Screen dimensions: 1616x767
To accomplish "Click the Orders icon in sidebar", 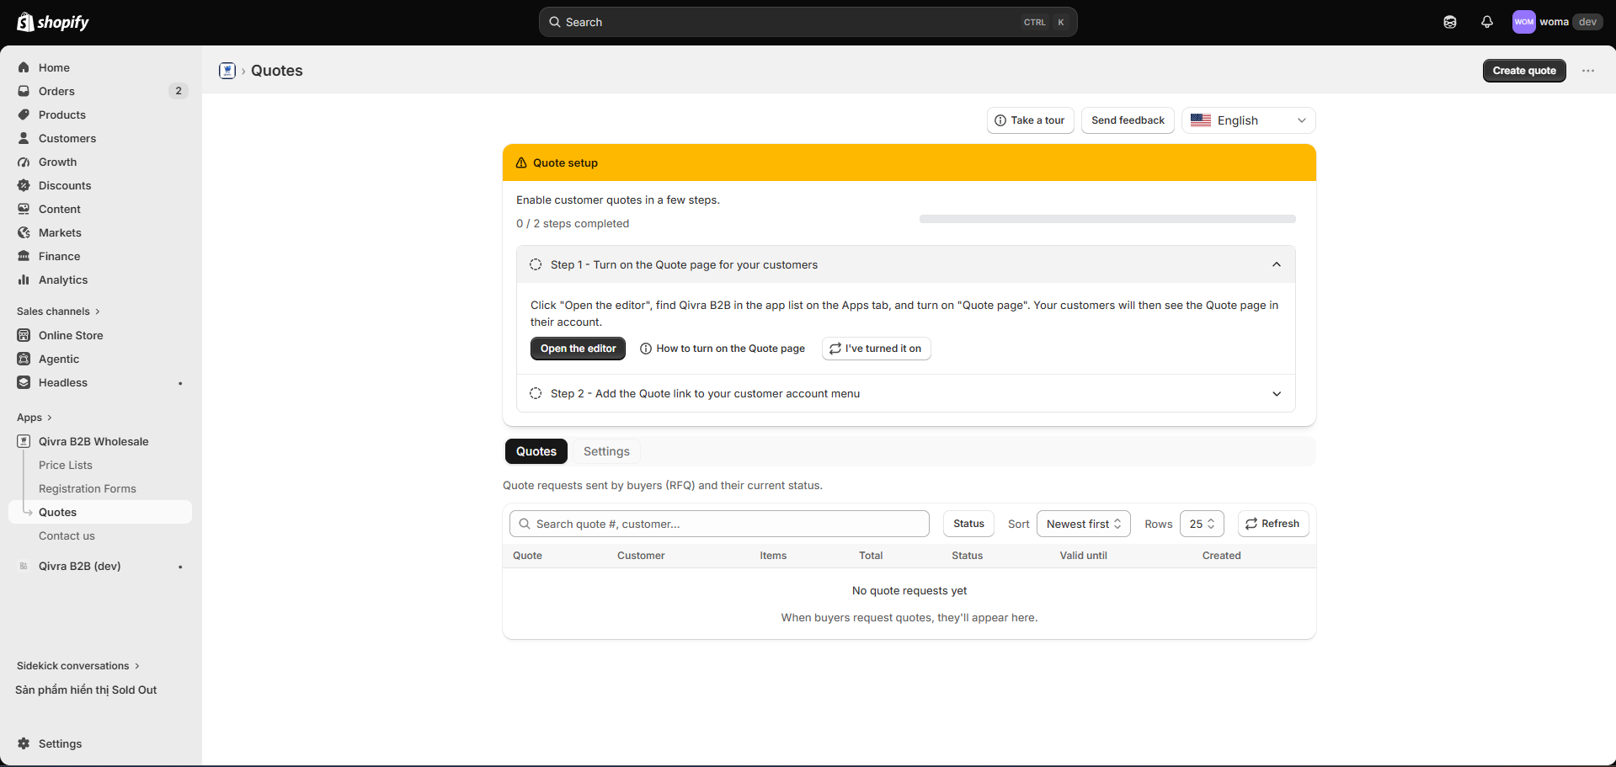I will coord(24,91).
